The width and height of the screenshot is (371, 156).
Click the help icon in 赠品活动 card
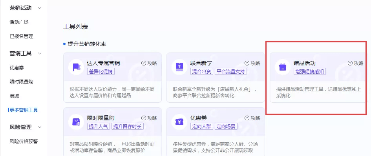tap(350, 63)
